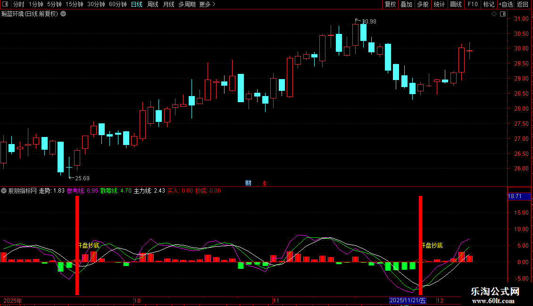Switch to 周线 weekly chart
The height and width of the screenshot is (306, 533).
[x=153, y=4]
